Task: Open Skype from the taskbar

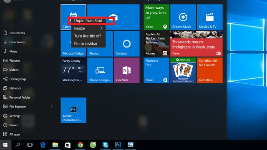Action: tap(106, 145)
